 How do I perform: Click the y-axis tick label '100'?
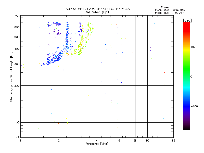pyautogui.click(x=17, y=122)
